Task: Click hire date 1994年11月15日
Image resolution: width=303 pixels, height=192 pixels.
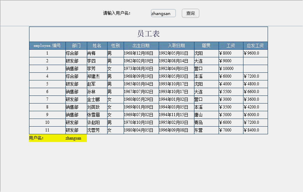Action: coord(176,115)
